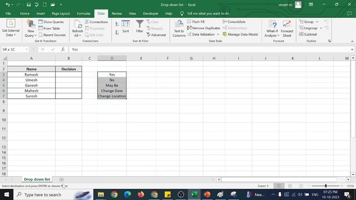This screenshot has width=356, height=200.
Task: Click the Data Validation button
Action: tap(201, 34)
